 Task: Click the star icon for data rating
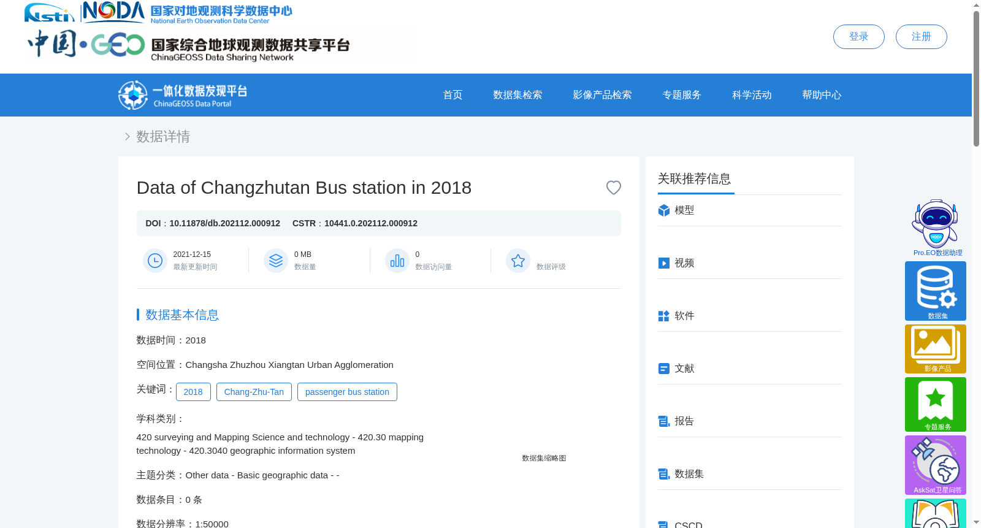pos(518,261)
